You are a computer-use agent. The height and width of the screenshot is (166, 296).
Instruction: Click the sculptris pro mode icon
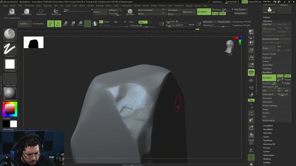click(95, 24)
